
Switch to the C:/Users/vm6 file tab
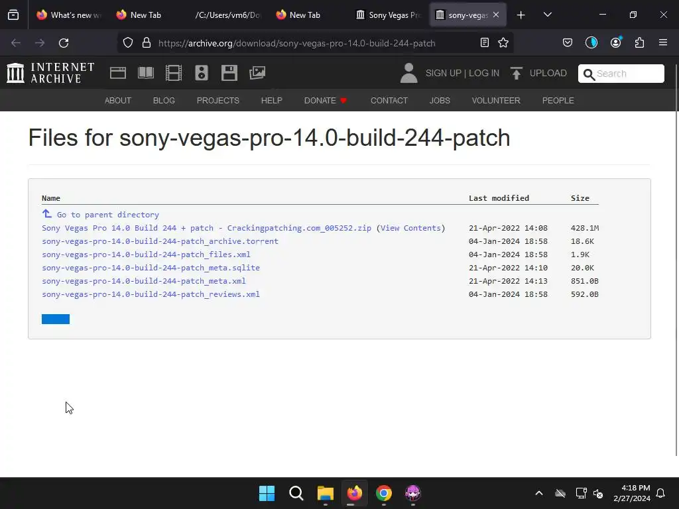point(228,15)
